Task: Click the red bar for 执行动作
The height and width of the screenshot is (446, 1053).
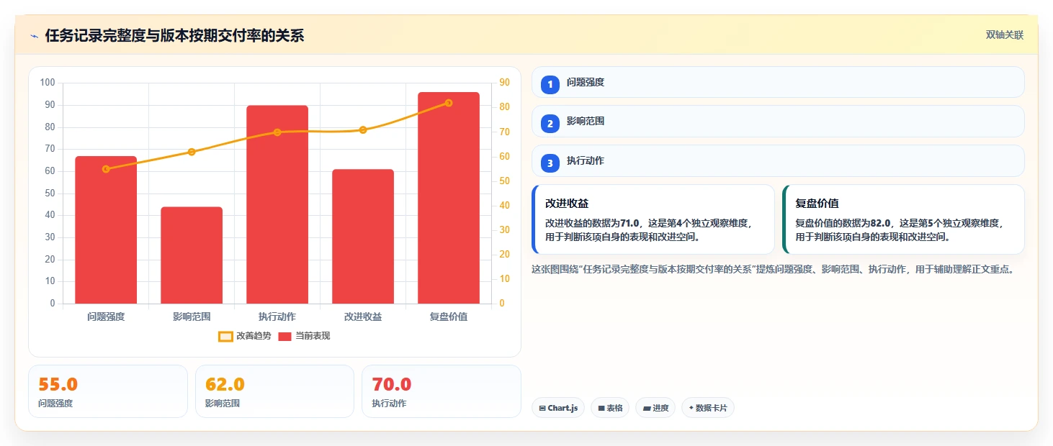Action: (277, 204)
